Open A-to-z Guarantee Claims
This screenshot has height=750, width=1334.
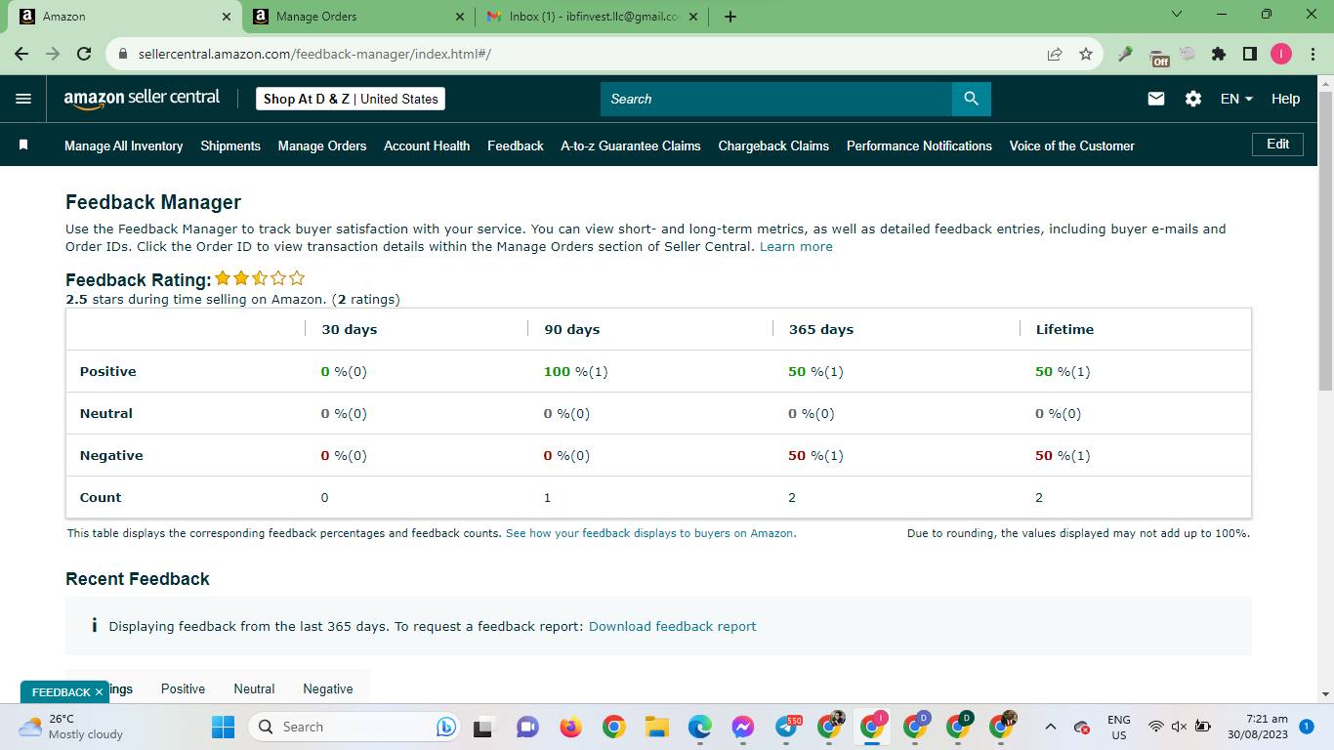click(x=631, y=146)
